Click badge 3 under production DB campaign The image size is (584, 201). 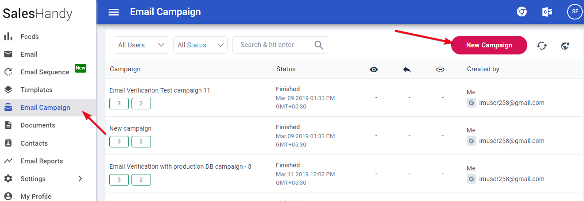(119, 180)
